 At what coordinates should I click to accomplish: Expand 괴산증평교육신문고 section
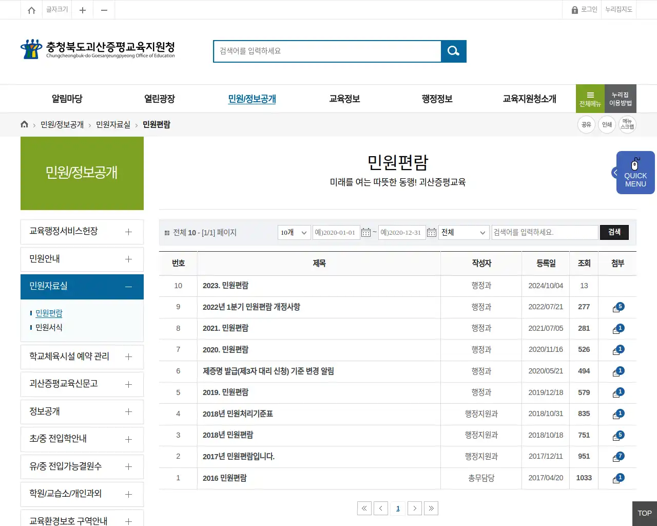pos(82,384)
